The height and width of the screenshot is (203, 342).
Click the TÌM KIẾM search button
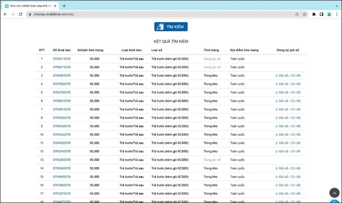171,27
